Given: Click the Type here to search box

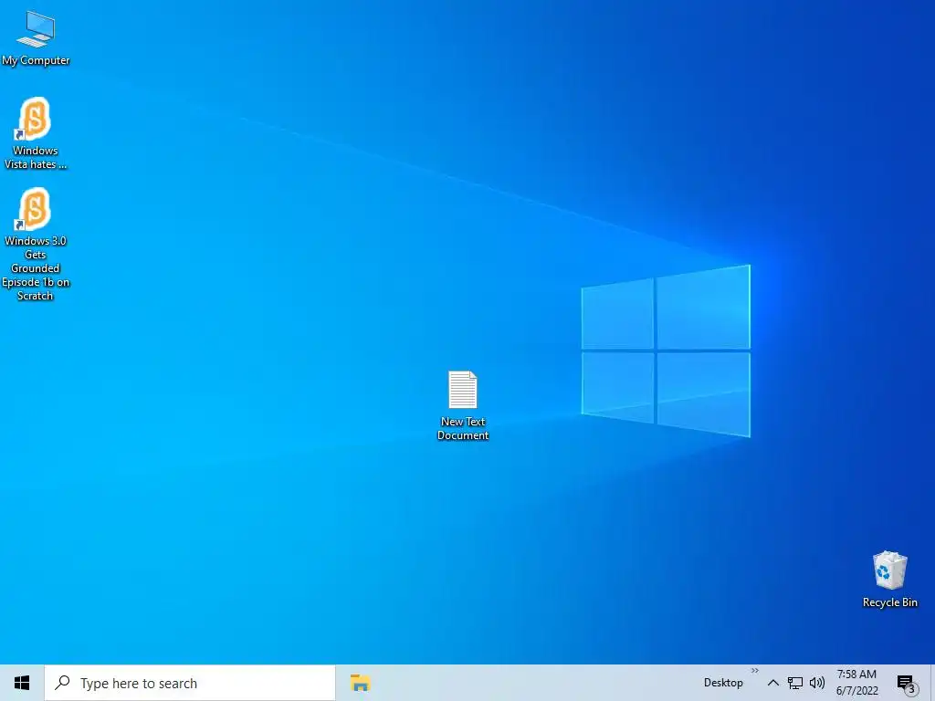Looking at the screenshot, I should coord(190,683).
